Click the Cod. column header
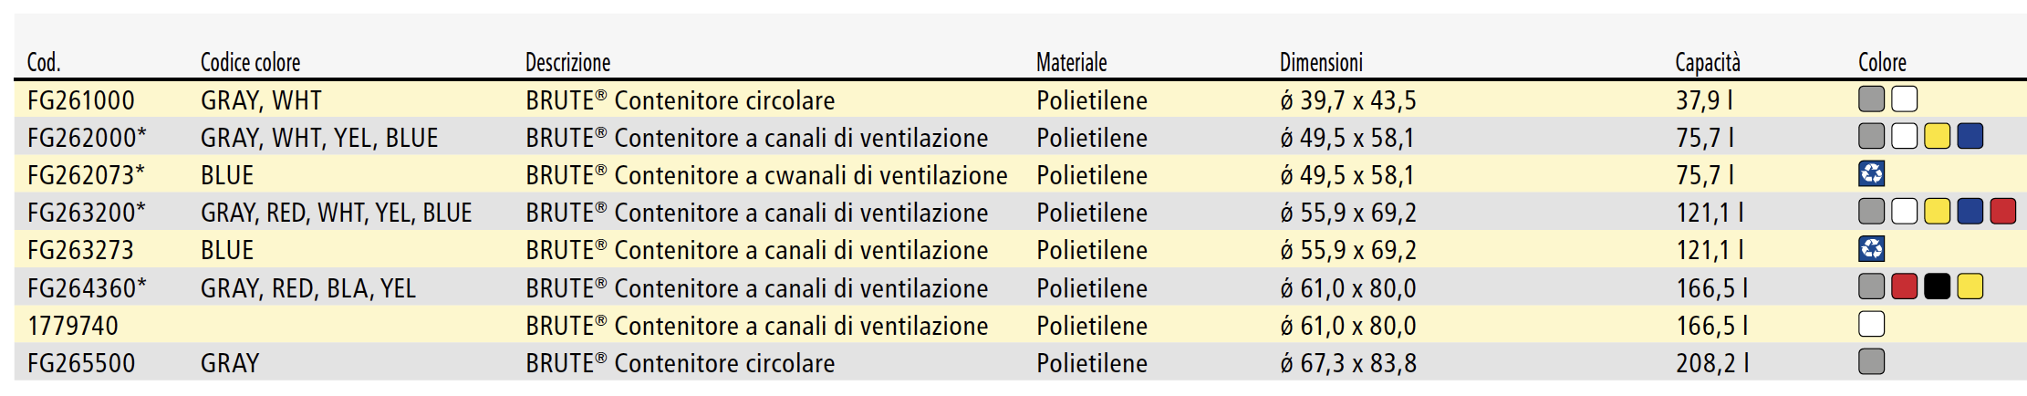 [44, 62]
